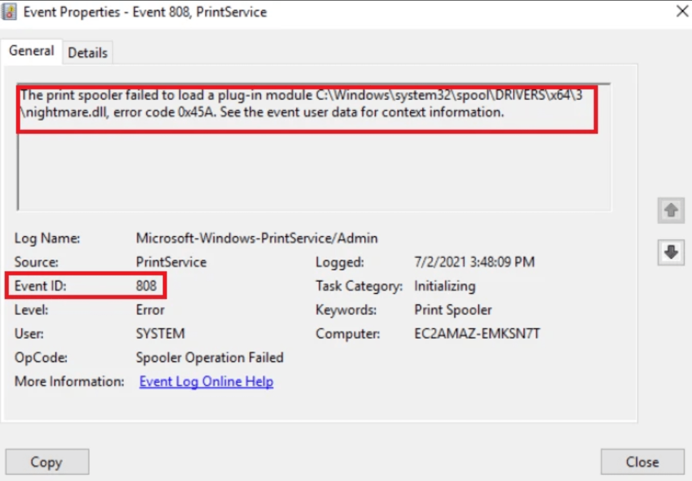692x481 pixels.
Task: Click the User value SYSTEM
Action: 160,334
